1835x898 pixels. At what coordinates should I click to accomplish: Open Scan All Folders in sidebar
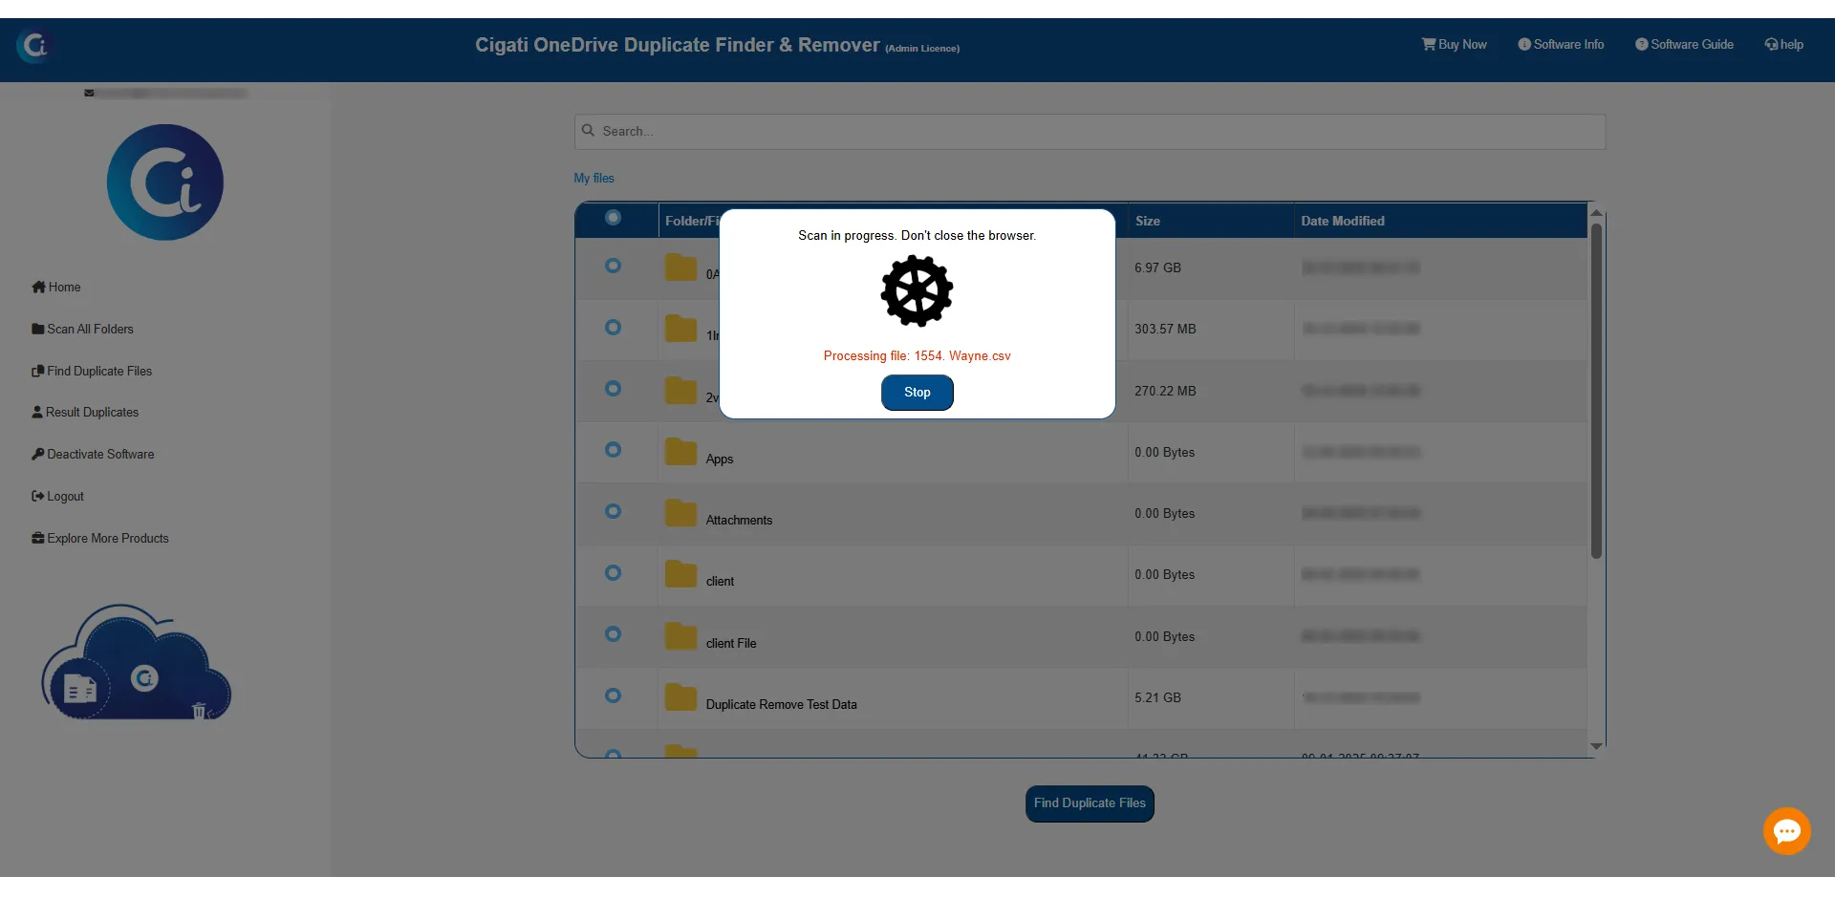point(82,329)
